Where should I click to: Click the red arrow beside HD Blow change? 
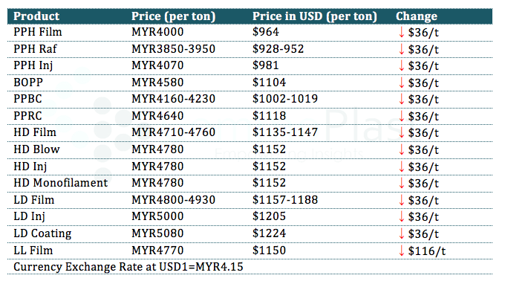pos(401,150)
